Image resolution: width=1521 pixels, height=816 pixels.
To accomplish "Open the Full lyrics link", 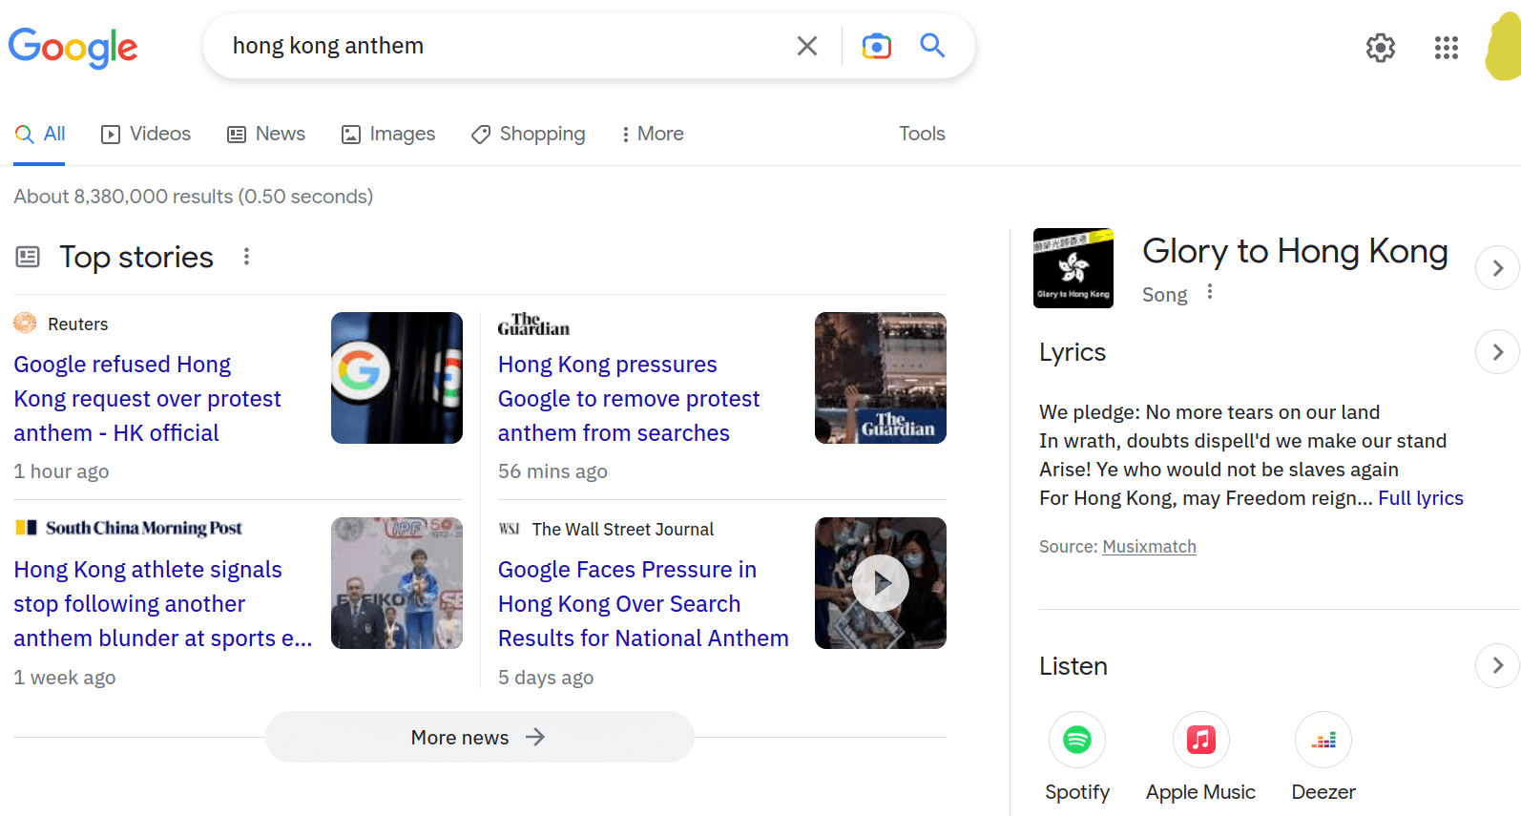I will coord(1421,498).
